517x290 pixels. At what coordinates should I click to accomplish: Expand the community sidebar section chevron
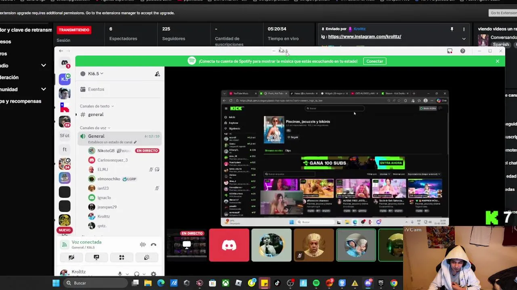click(44, 89)
